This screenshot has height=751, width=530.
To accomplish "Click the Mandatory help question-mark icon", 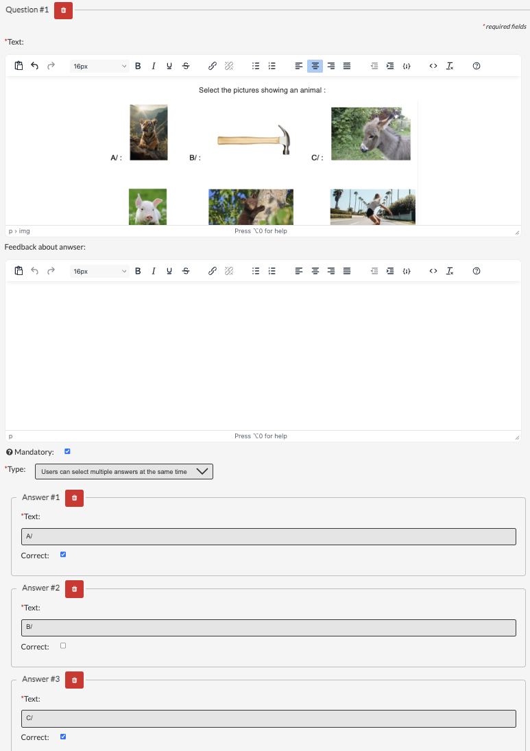I will 9,452.
